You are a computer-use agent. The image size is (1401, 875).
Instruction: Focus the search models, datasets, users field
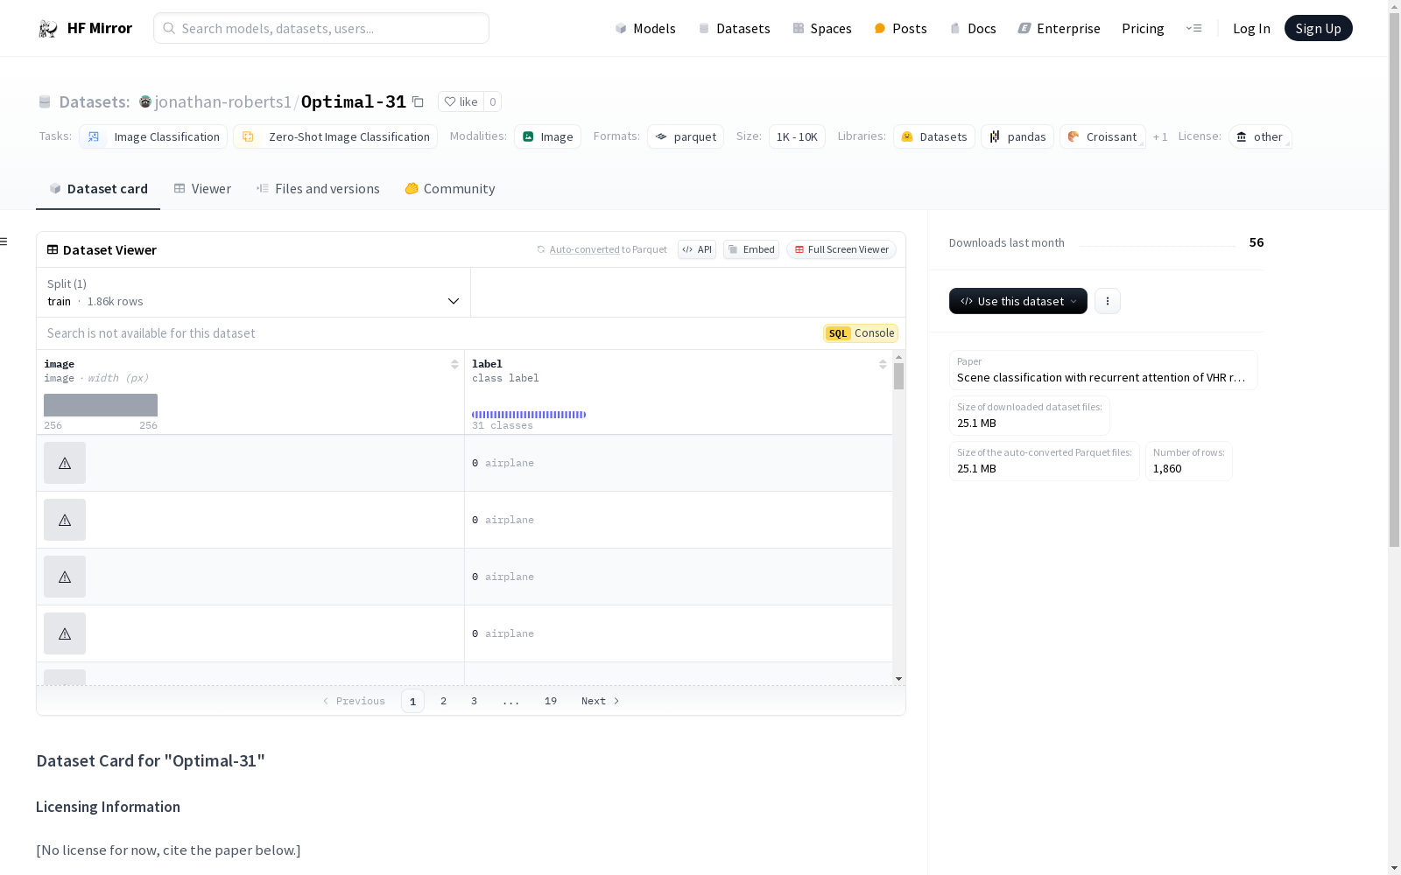(321, 28)
